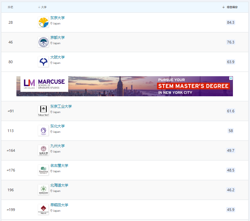
Task: Close the LIM College ad banner
Action: pos(231,78)
